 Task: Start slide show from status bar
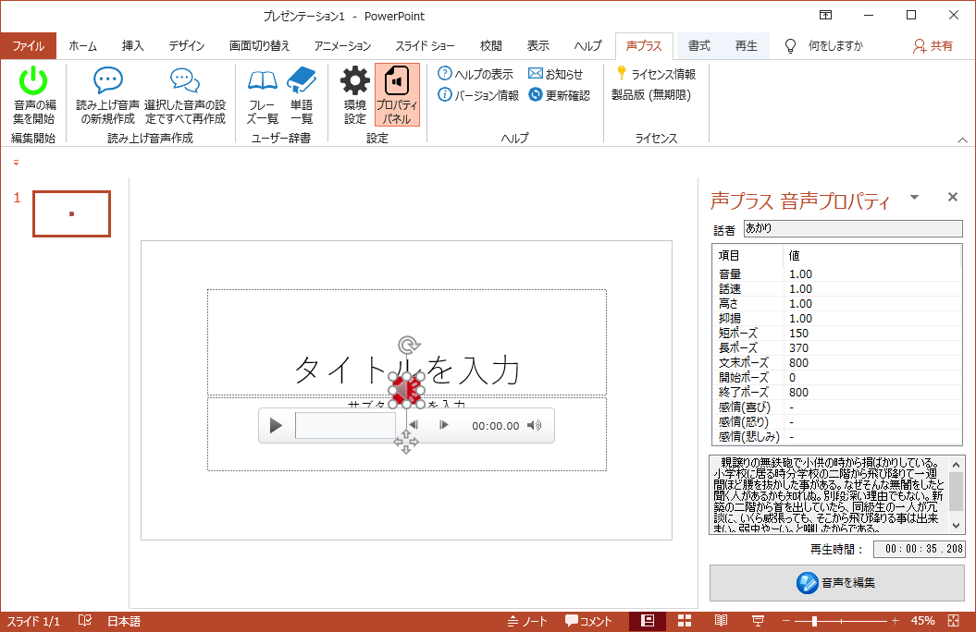759,621
